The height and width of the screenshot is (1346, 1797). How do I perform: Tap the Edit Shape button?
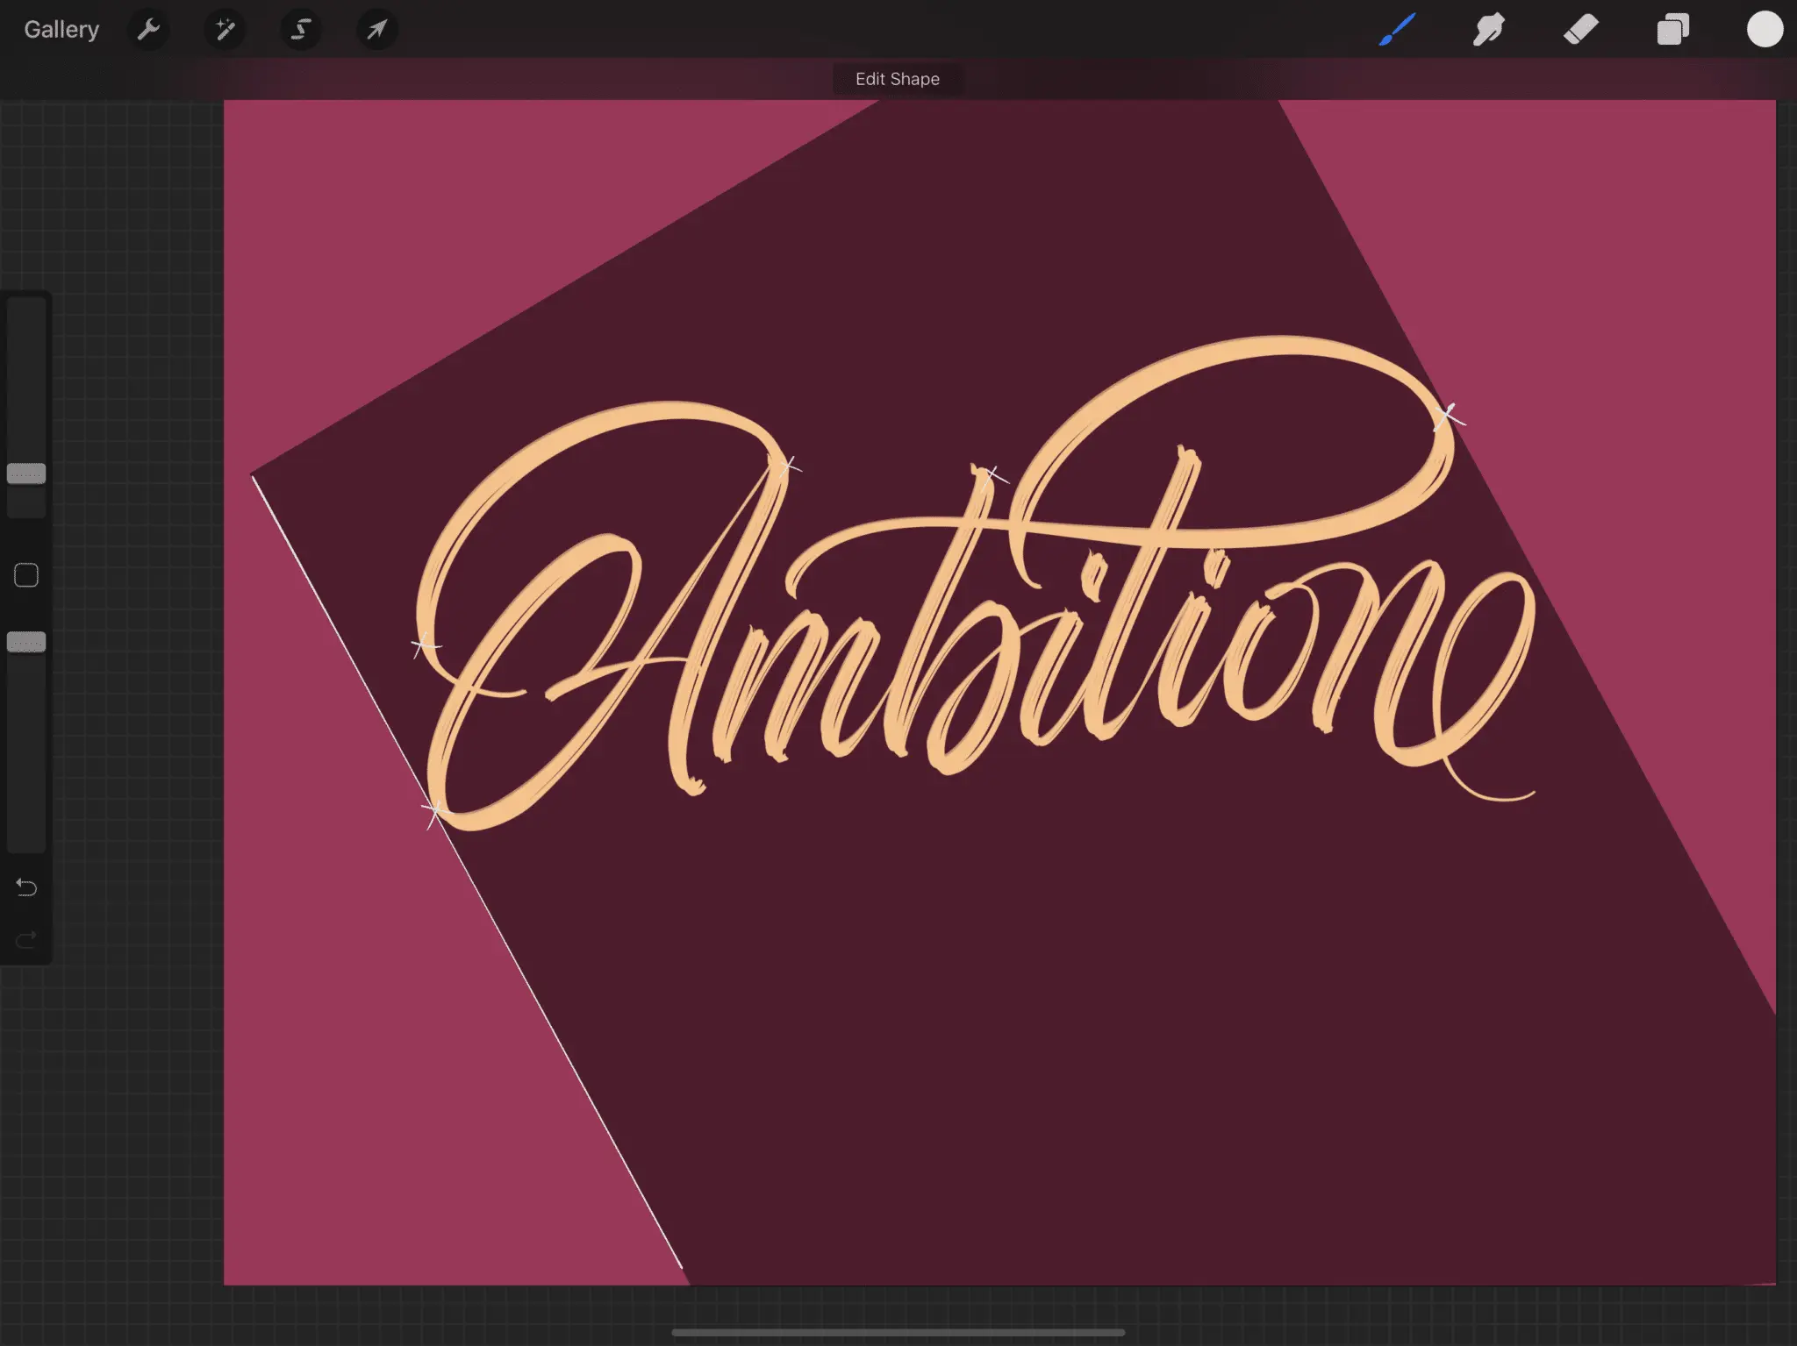click(x=898, y=79)
